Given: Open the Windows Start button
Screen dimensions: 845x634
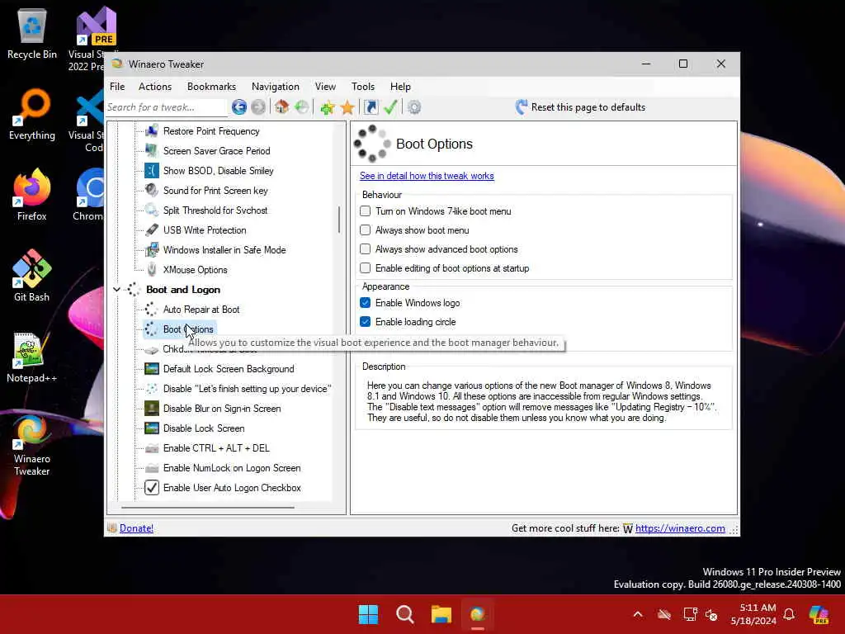Looking at the screenshot, I should [x=369, y=614].
